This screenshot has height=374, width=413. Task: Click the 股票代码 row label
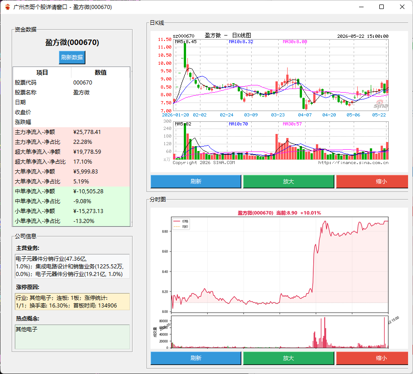[26, 82]
